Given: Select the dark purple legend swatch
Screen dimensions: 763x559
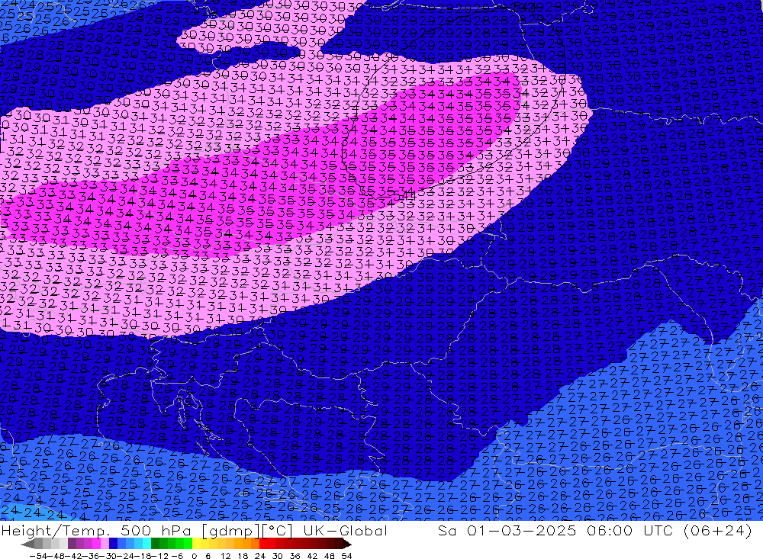Looking at the screenshot, I should point(72,544).
